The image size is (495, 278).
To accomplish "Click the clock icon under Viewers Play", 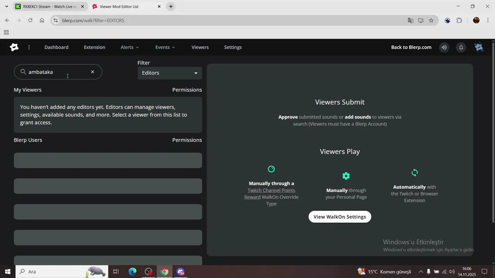I will pos(271,169).
